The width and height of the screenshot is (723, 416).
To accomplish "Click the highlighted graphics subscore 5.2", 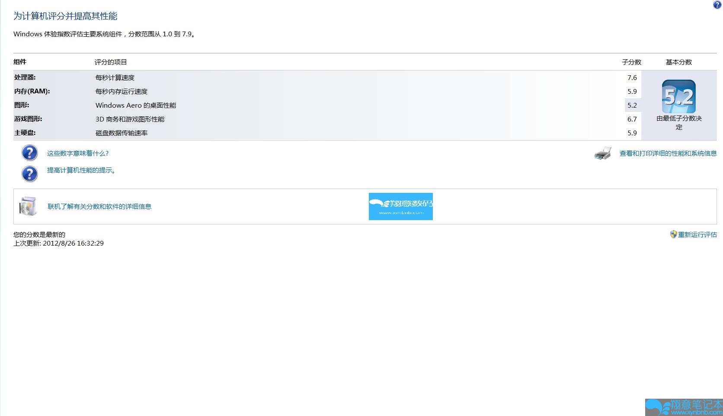I will point(632,105).
